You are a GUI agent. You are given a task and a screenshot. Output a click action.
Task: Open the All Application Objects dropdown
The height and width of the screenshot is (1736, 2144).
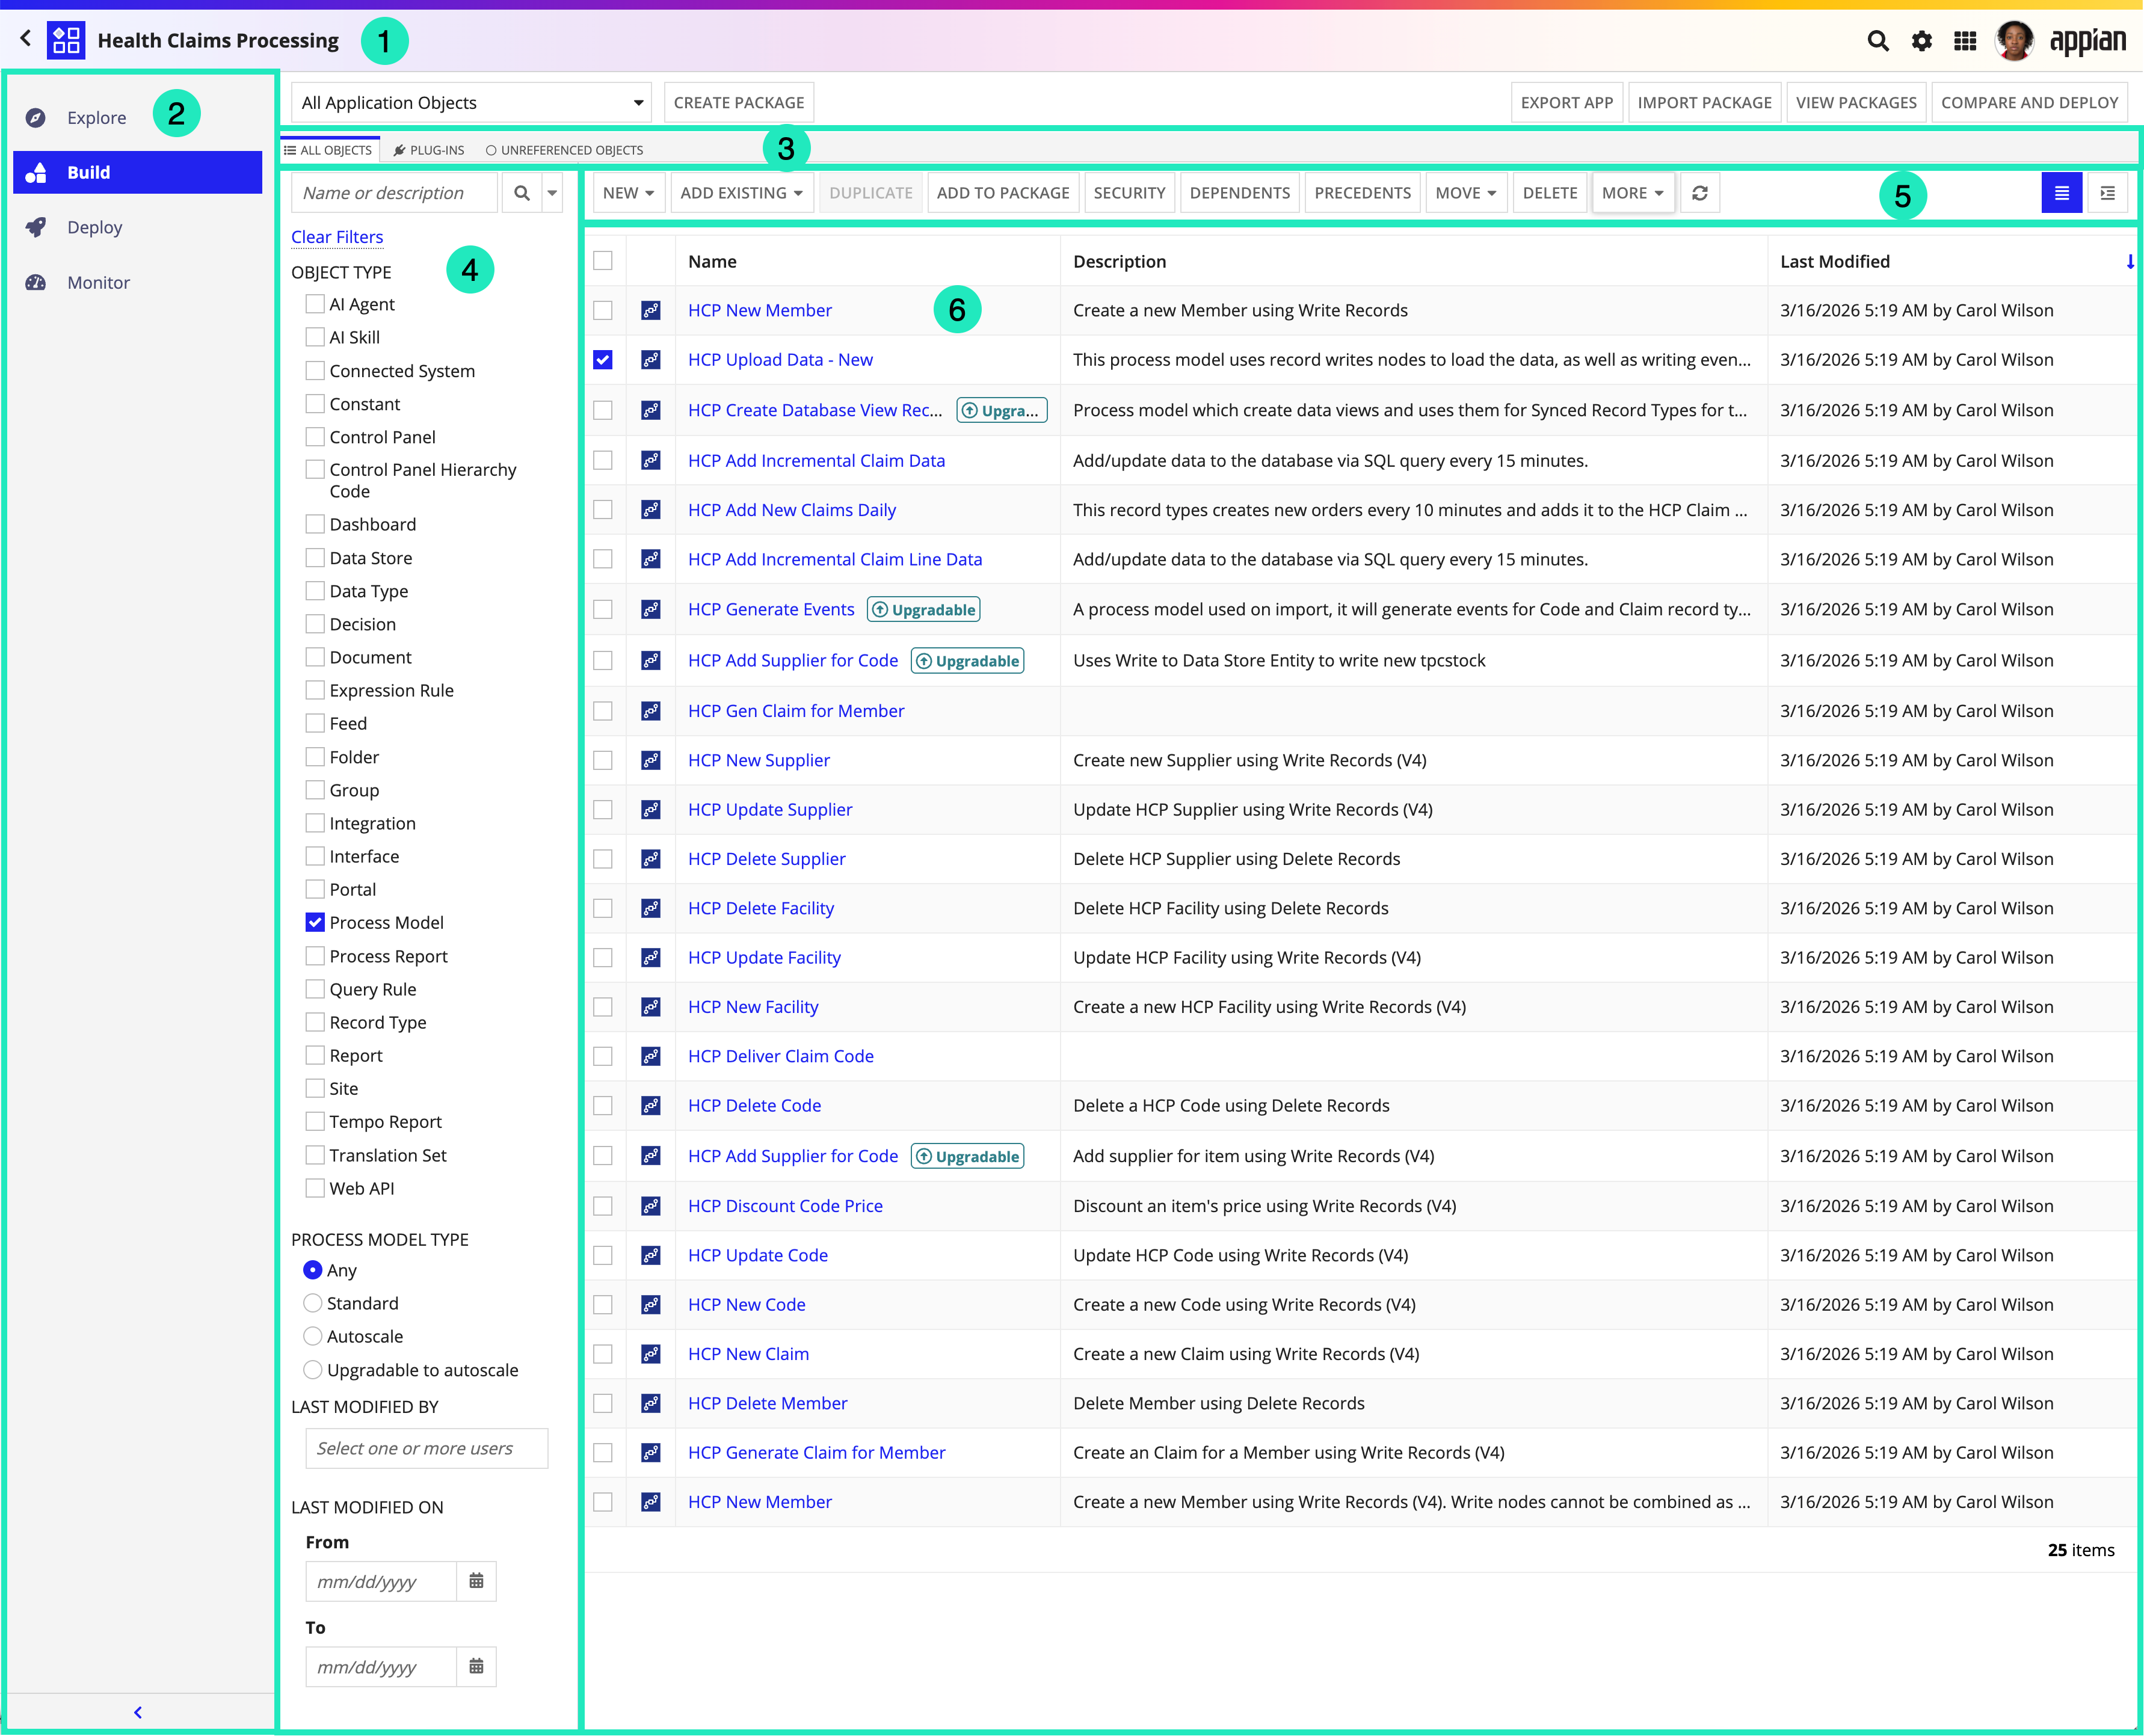click(471, 102)
